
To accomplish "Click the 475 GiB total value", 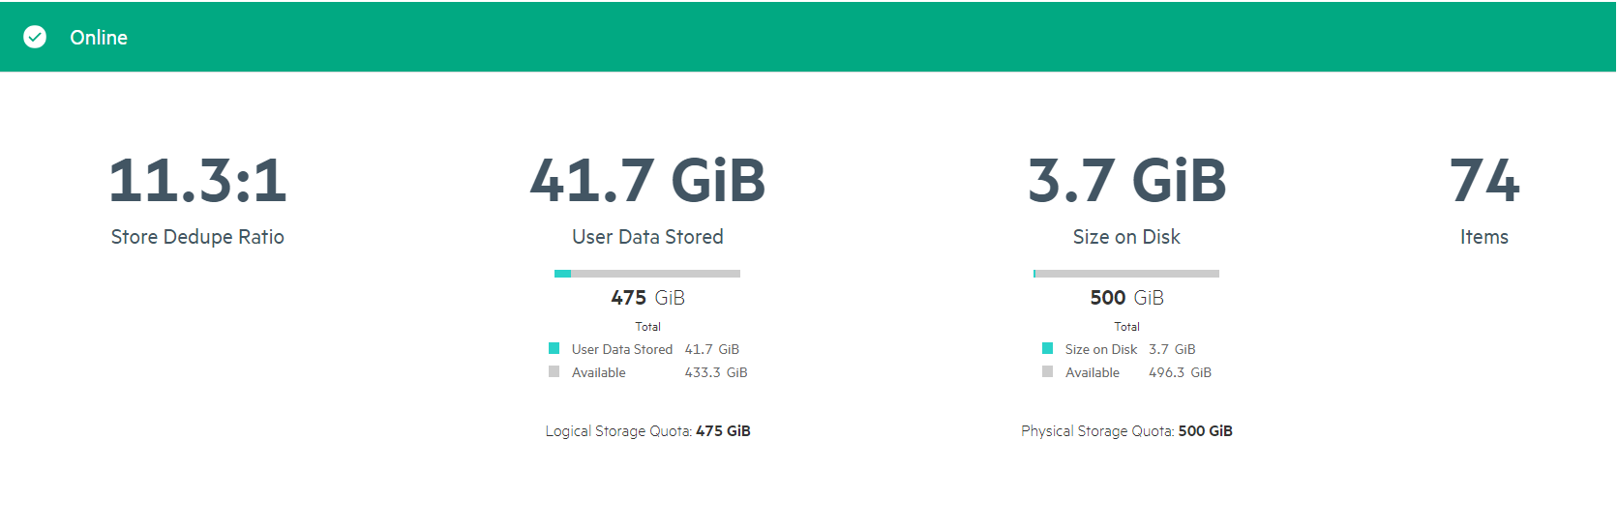I will coord(647,298).
